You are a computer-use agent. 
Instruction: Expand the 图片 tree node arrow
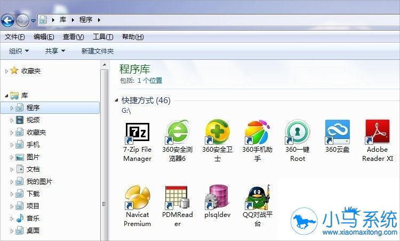pos(12,157)
